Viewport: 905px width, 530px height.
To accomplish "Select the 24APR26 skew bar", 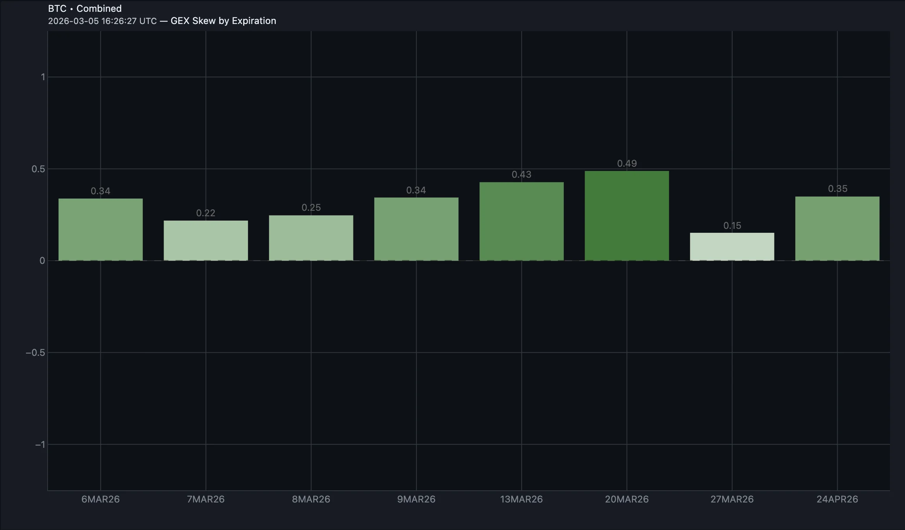I will pyautogui.click(x=837, y=228).
